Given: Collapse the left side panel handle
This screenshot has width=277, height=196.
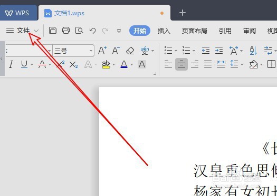Looking at the screenshot, I should click(2, 58).
